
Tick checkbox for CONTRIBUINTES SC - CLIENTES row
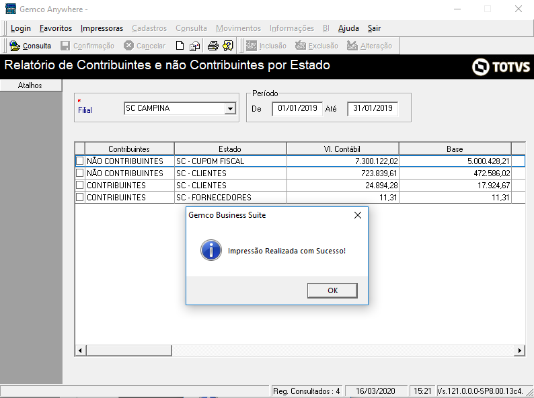(x=79, y=185)
